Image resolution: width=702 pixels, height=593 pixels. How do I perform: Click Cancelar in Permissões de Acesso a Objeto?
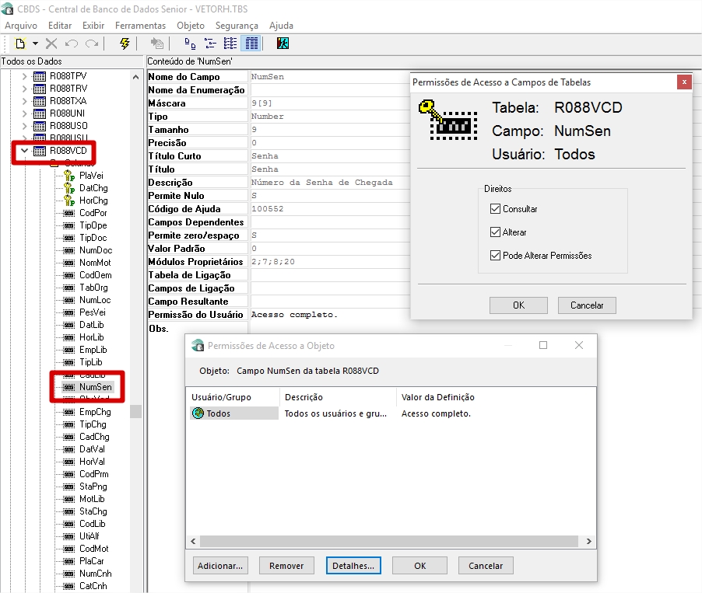486,566
